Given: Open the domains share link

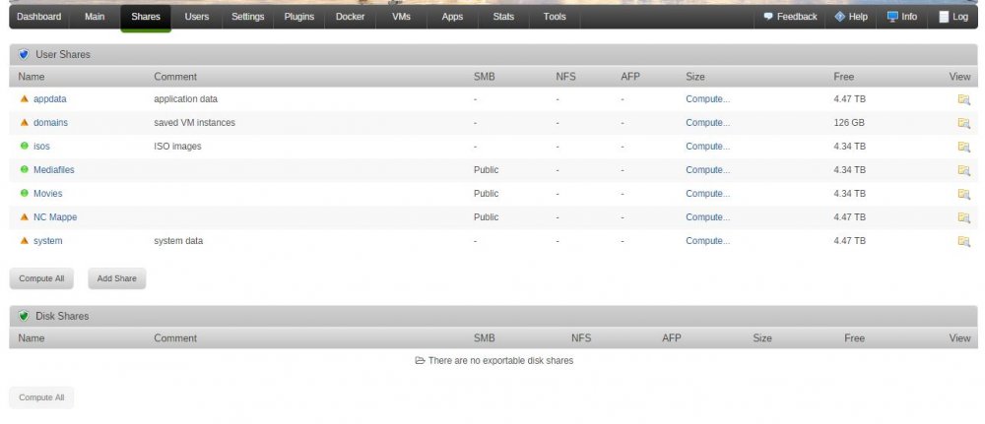Looking at the screenshot, I should (x=50, y=123).
